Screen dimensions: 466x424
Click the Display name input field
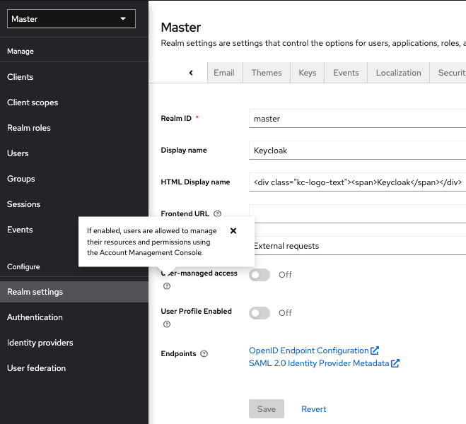358,151
